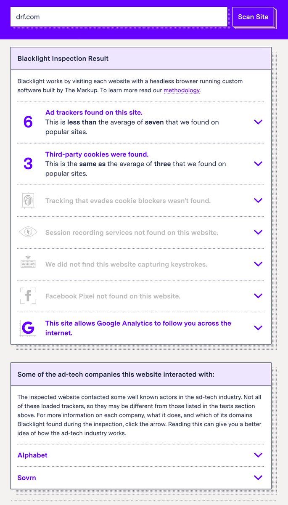Expand the ad trackers result details
The height and width of the screenshot is (505, 288).
pos(258,122)
